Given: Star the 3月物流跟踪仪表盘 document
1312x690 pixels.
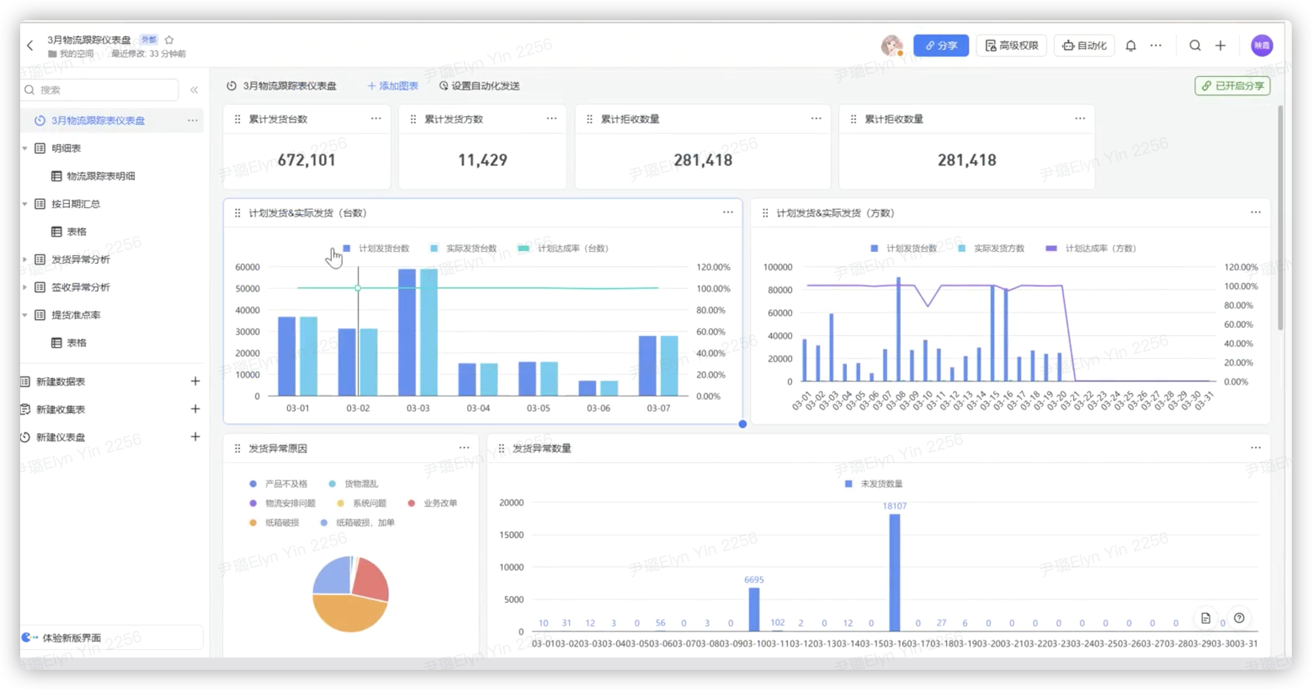Looking at the screenshot, I should 169,40.
